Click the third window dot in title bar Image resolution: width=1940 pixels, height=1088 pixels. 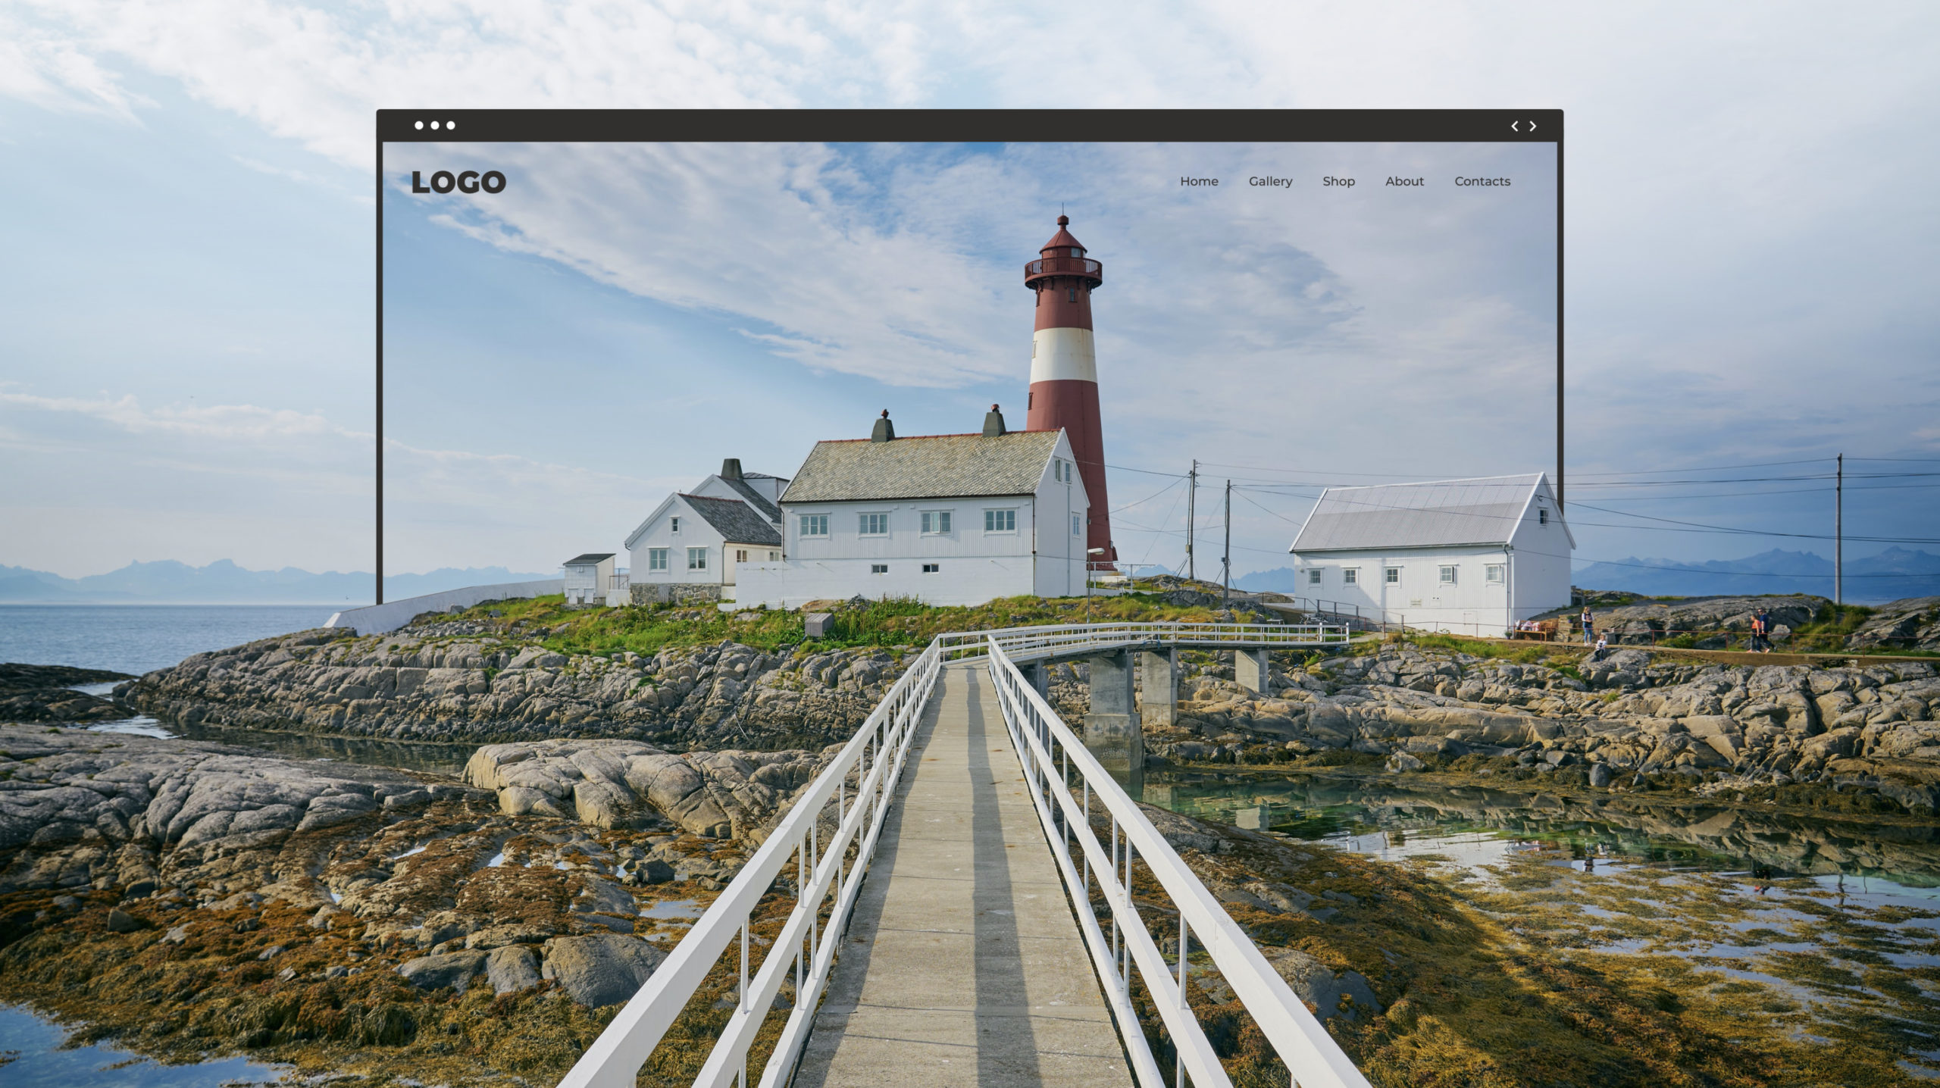pos(451,126)
